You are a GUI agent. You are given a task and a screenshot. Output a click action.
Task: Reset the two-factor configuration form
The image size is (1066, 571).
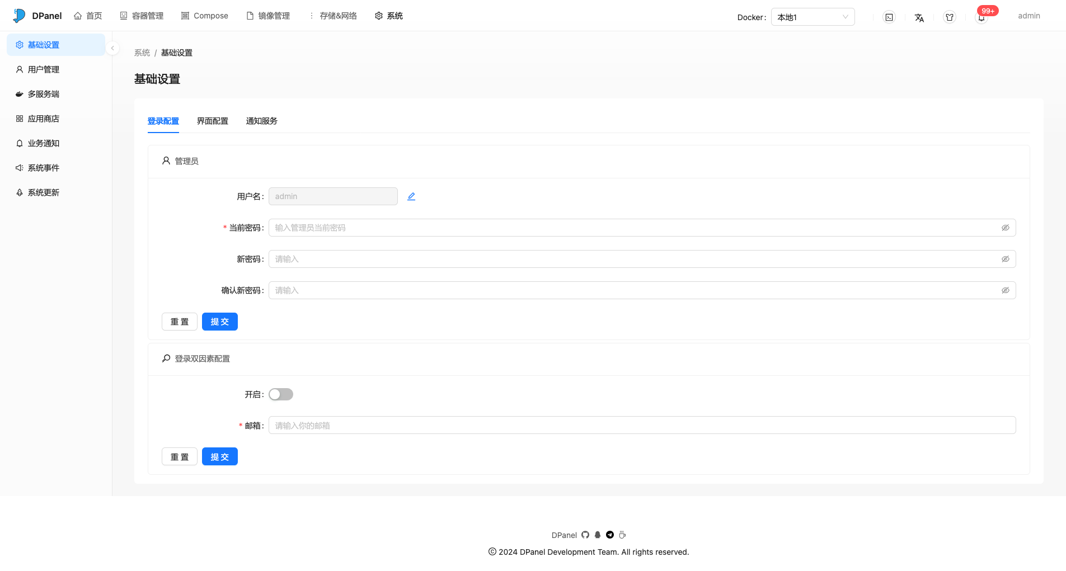(179, 456)
